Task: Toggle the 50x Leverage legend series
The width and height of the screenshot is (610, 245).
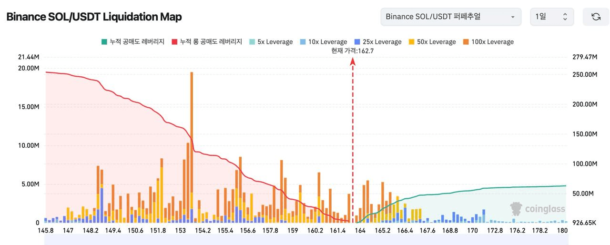Action: pos(432,42)
